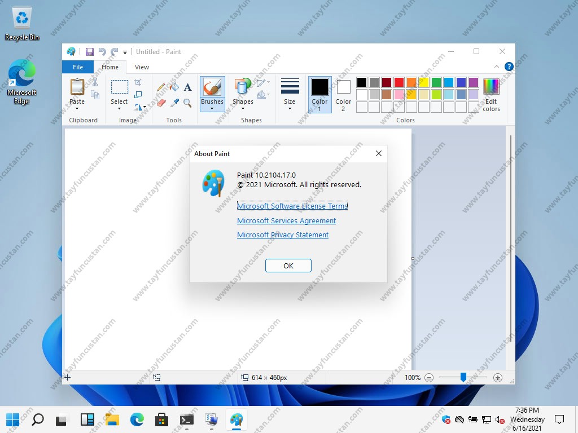Collapse the ribbon with chevron
Screen dimensions: 578x433
tap(497, 67)
